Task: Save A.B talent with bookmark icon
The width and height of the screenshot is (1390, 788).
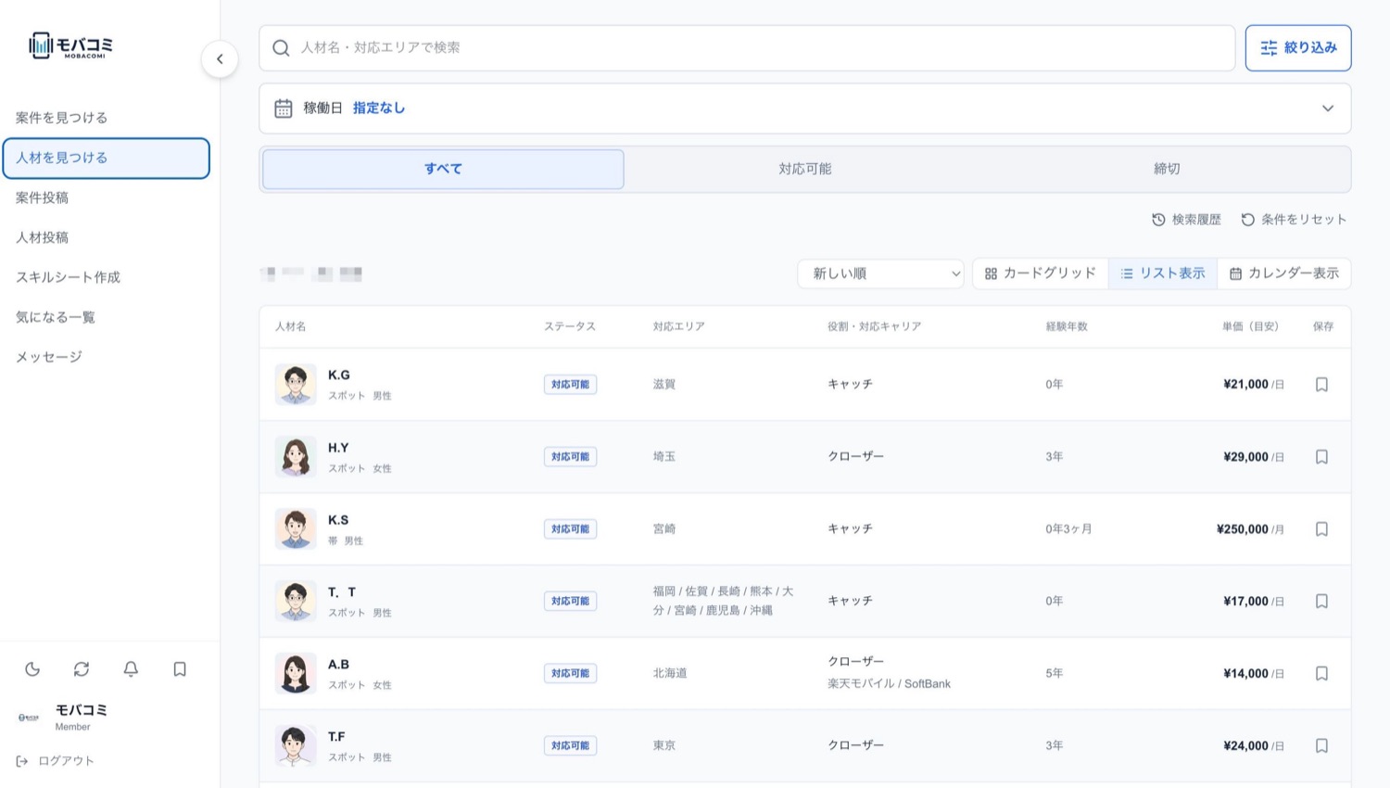Action: (1322, 674)
